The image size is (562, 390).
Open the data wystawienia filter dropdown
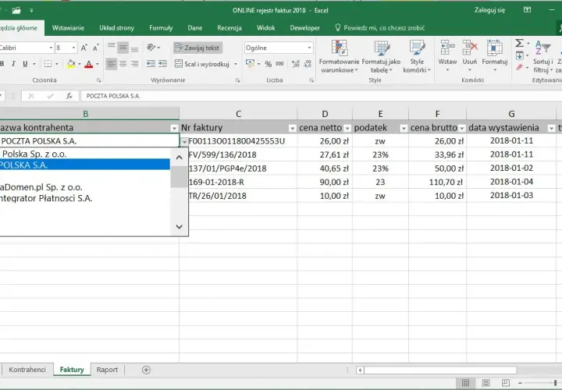551,128
